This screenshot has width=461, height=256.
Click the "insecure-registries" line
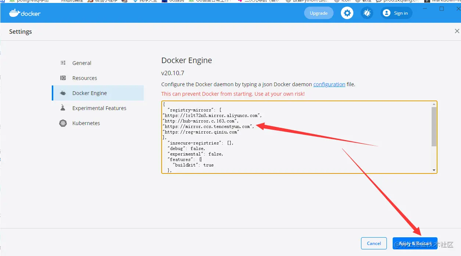pos(201,143)
